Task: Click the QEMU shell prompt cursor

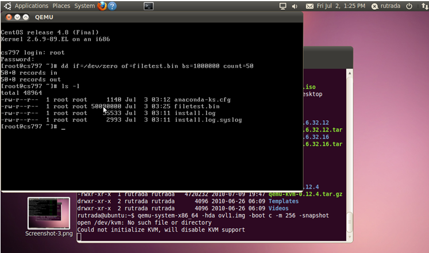Action: (63, 129)
